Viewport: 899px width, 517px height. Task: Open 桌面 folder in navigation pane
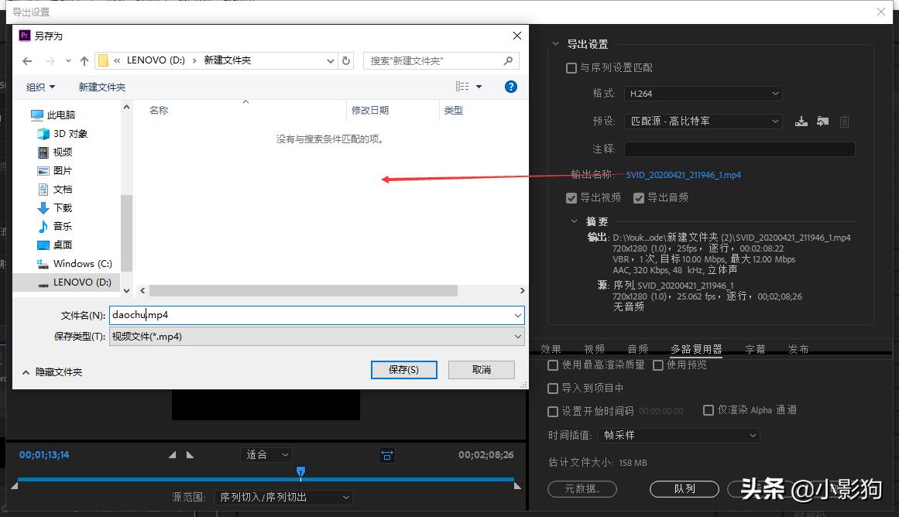(55, 245)
